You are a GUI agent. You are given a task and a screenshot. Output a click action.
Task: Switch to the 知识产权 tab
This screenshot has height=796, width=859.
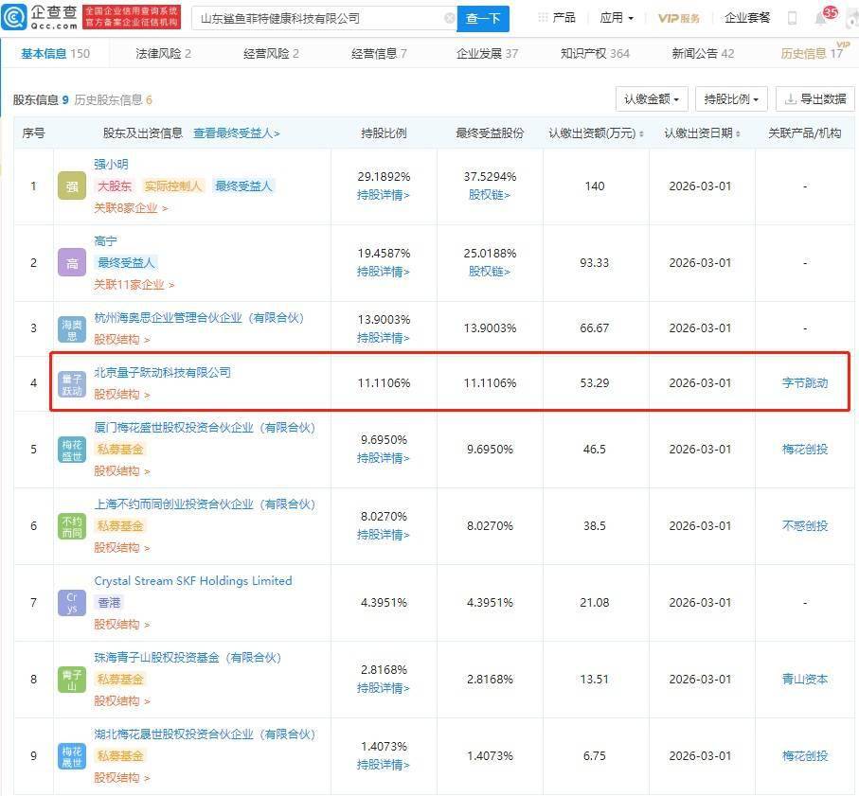tap(595, 54)
